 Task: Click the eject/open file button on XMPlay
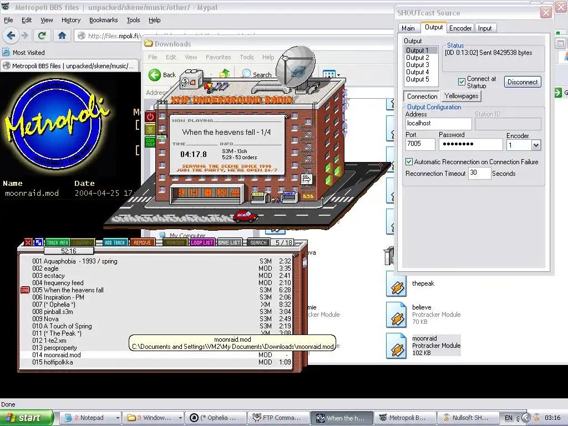[x=235, y=192]
